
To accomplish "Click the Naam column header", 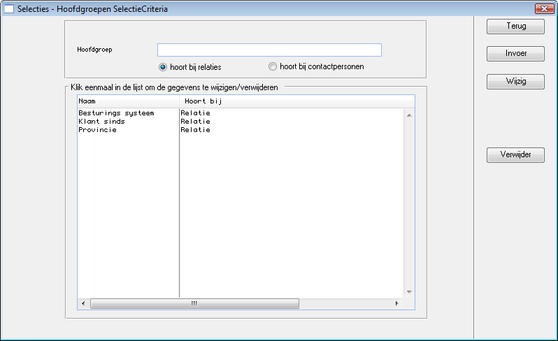I will [x=126, y=101].
